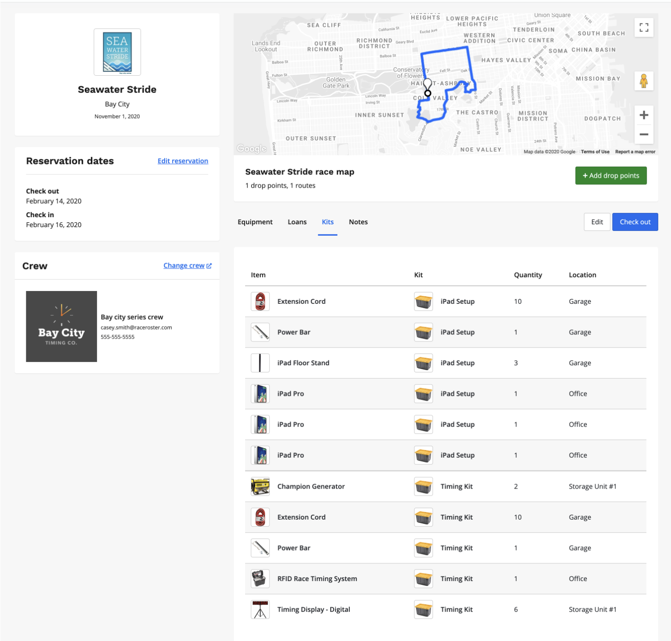
Task: Click the iPad Floor Stand item icon
Action: [260, 363]
